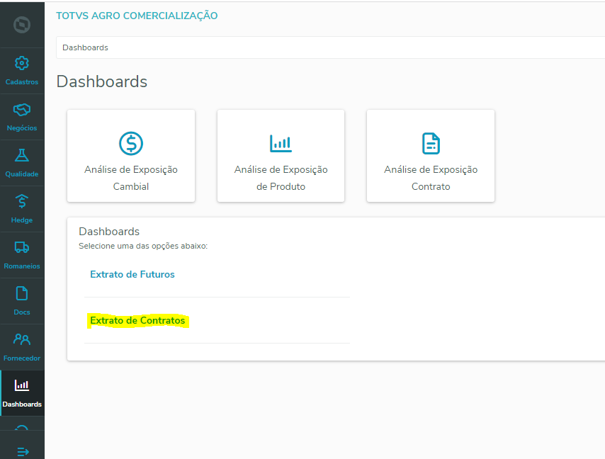Open Docs file icon in sidebar
The height and width of the screenshot is (459, 605).
22,293
